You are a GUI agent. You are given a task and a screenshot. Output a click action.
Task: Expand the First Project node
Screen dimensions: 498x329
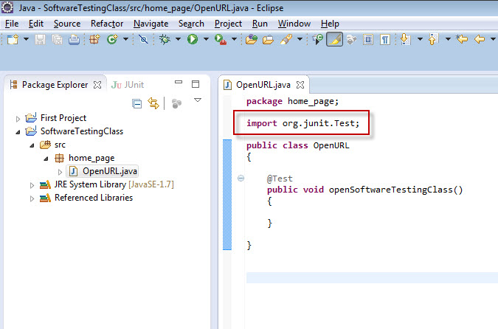point(18,119)
